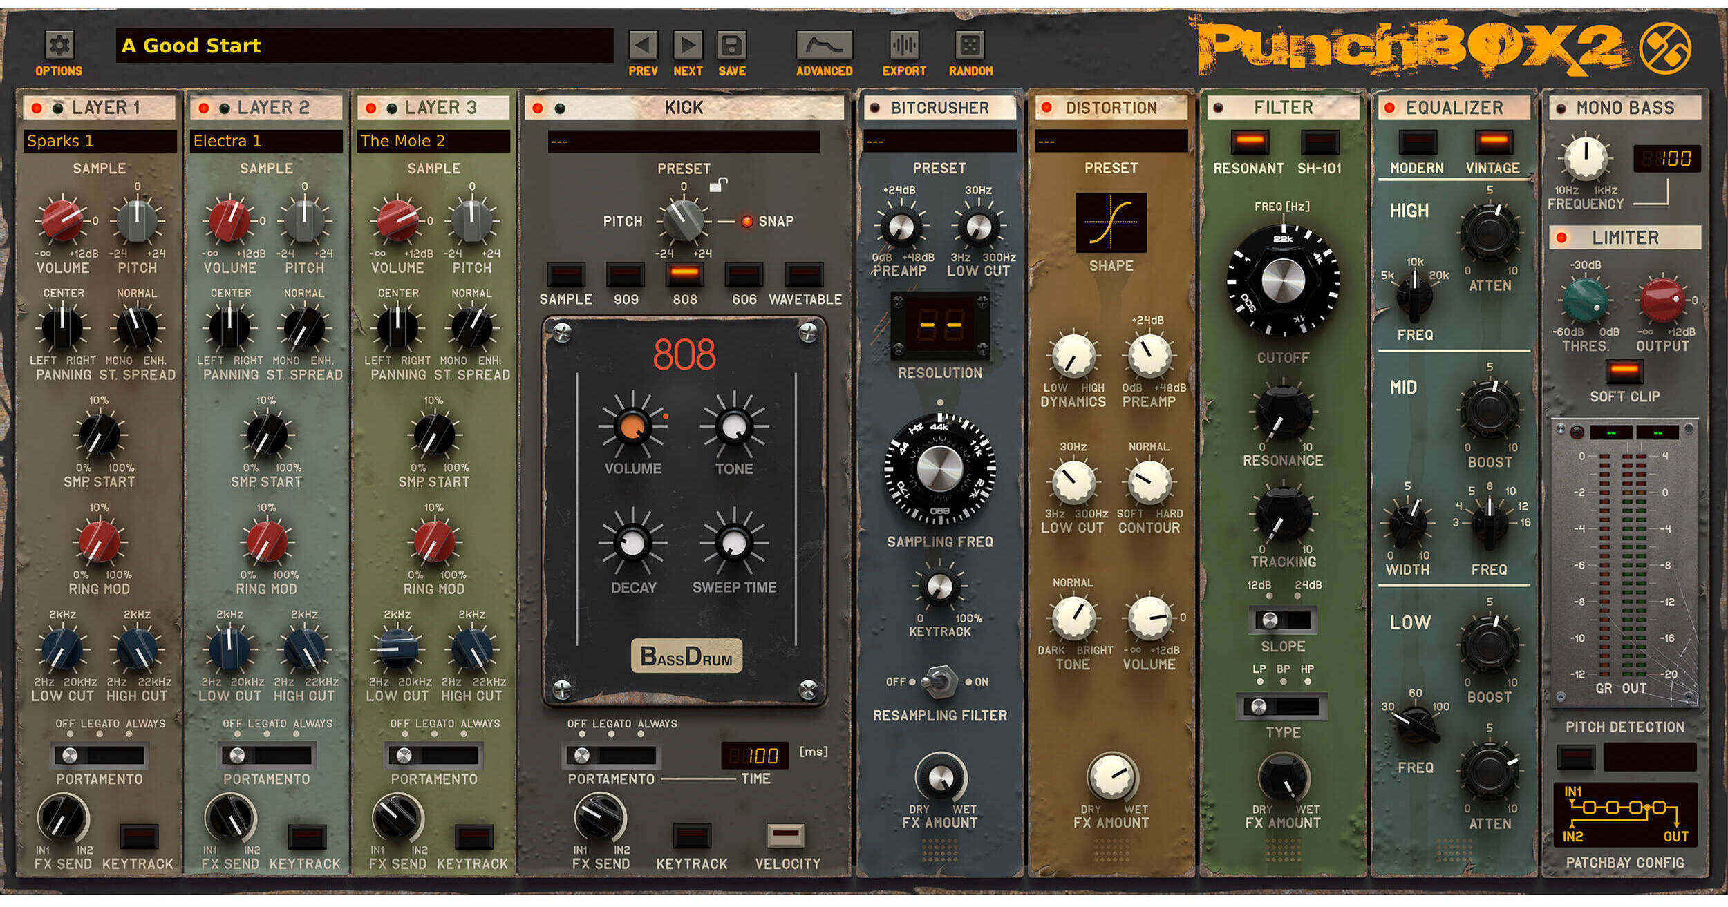This screenshot has height=907, width=1728.
Task: Save the preset with the floppy icon
Action: point(732,46)
